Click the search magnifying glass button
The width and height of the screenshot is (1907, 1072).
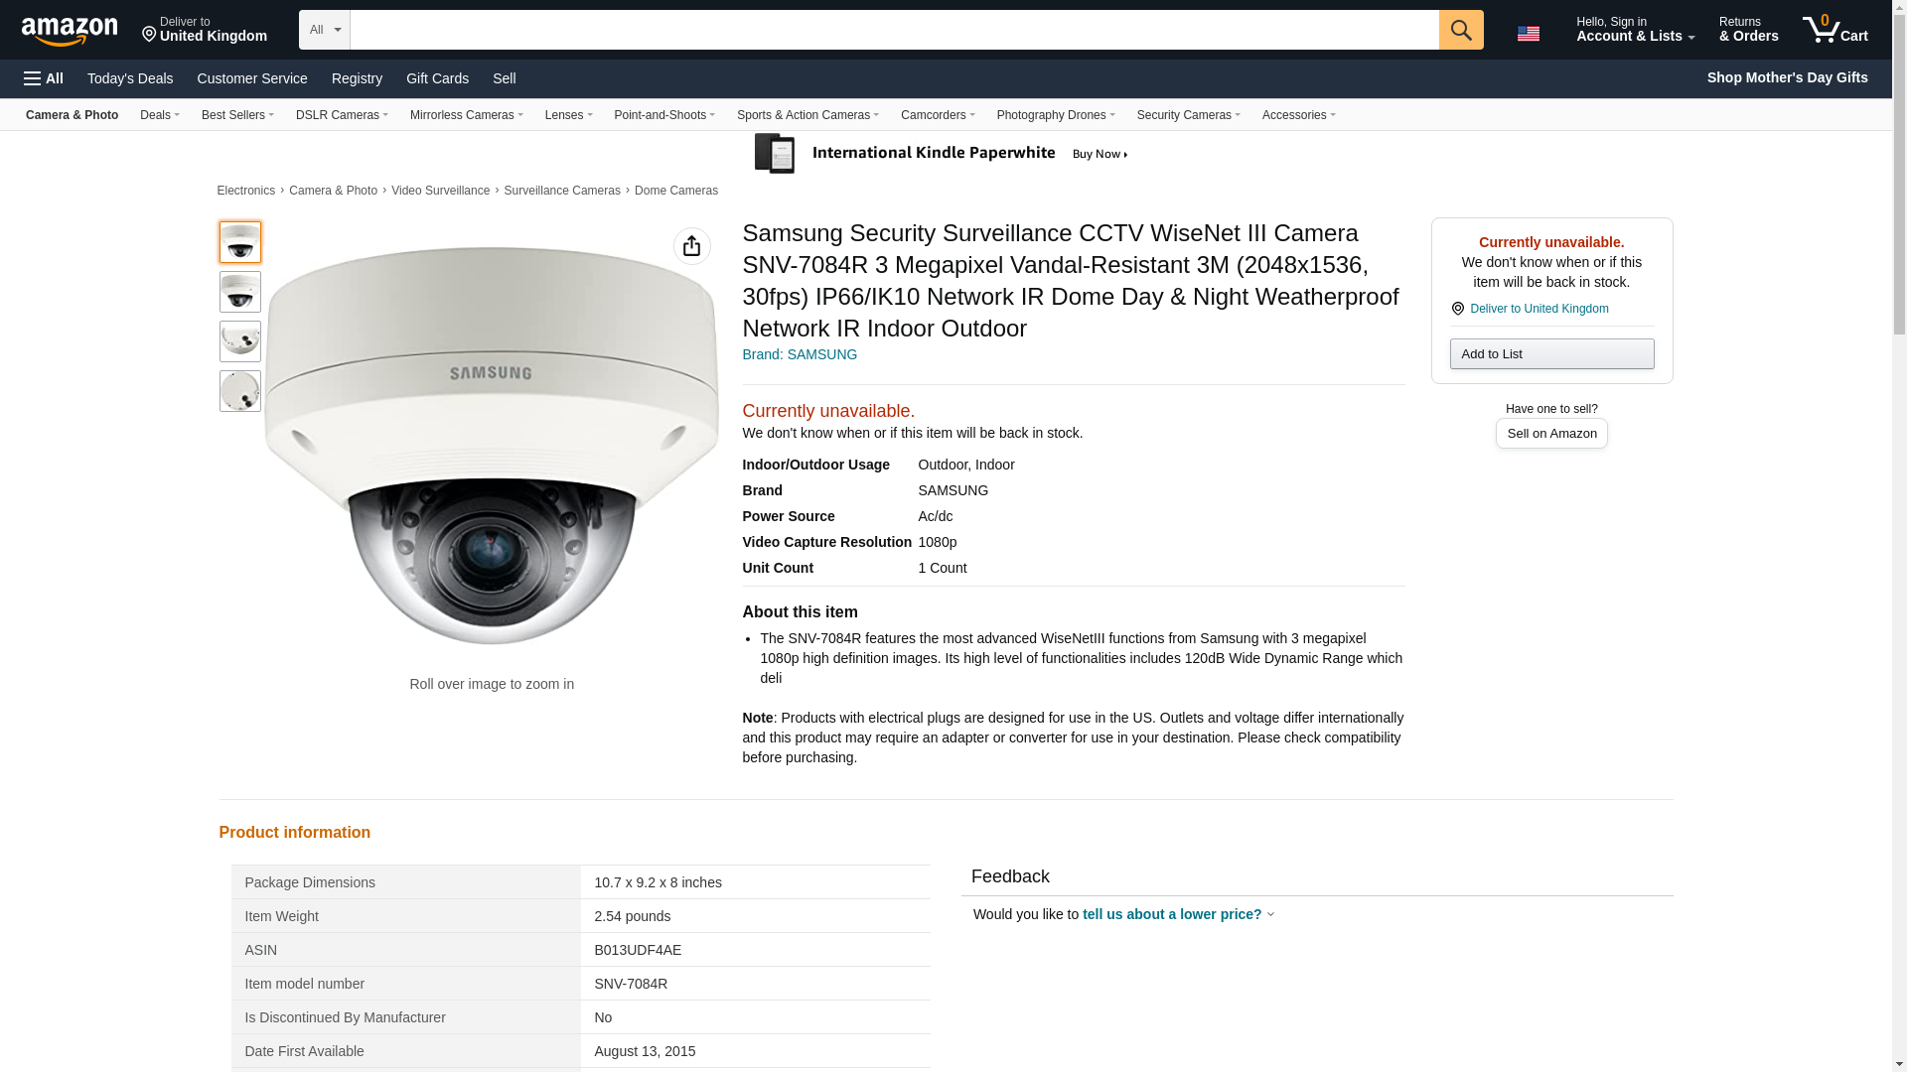(x=1460, y=30)
